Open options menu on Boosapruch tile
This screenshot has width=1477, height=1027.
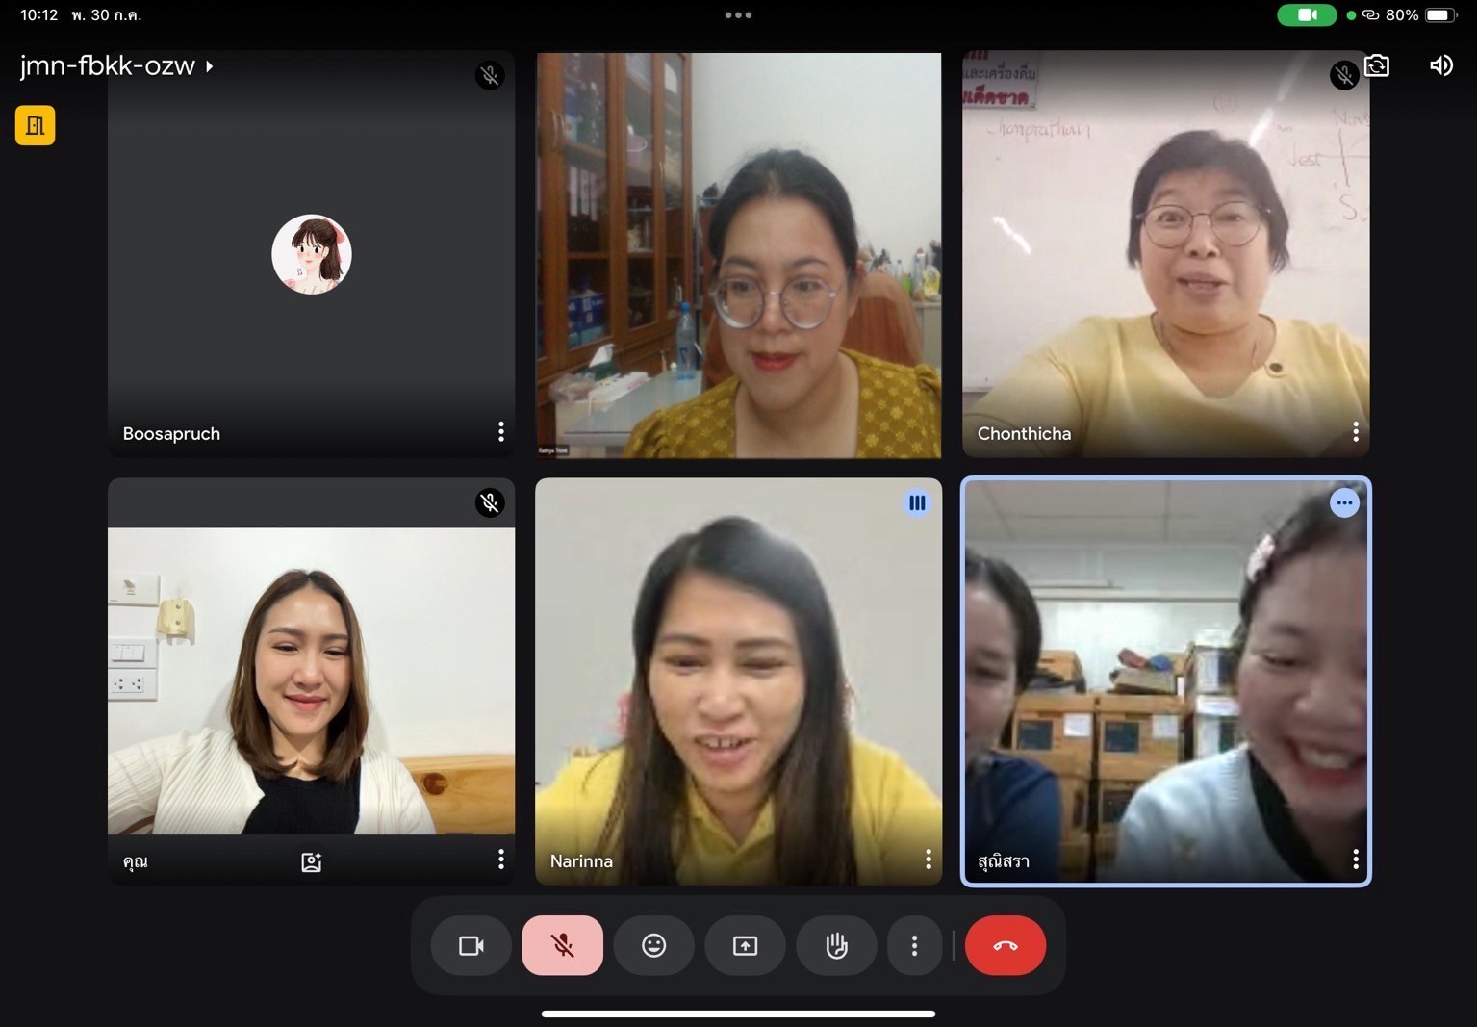[x=501, y=431]
